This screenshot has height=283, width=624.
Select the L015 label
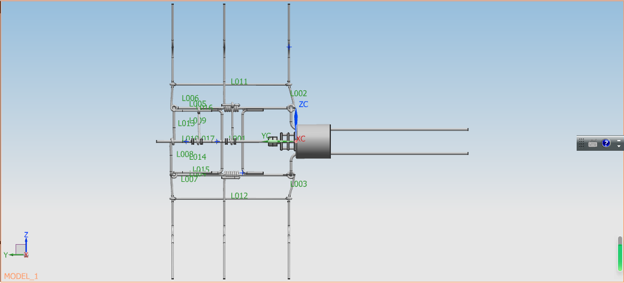(201, 169)
